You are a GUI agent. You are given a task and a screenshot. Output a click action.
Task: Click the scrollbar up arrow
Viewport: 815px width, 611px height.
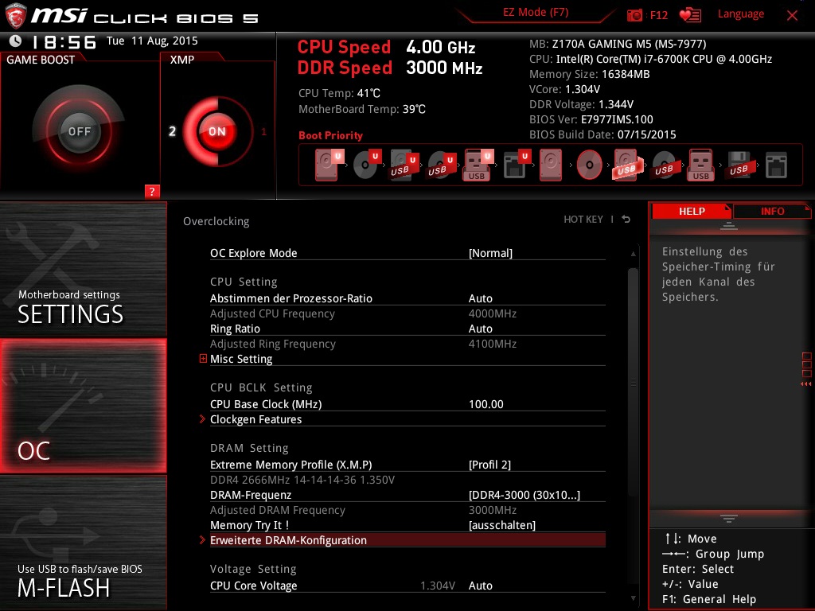point(633,254)
